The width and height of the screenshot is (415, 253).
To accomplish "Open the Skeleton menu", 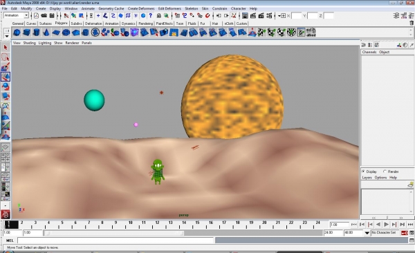I will (x=191, y=8).
